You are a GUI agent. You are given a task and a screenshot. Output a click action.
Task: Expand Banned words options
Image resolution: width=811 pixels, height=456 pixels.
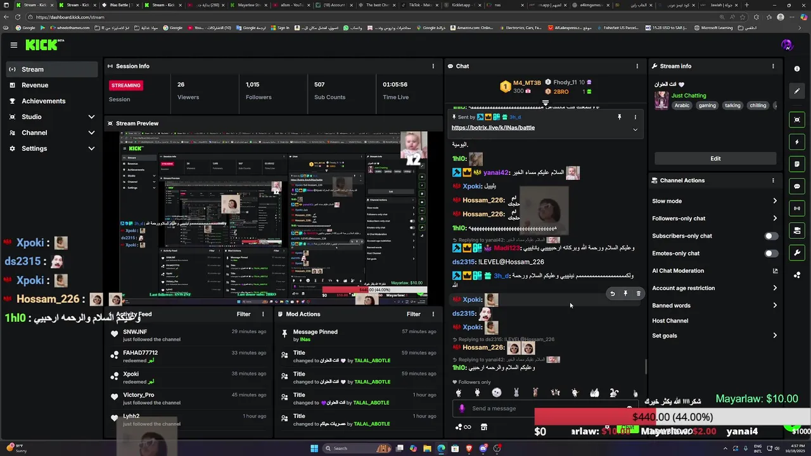pos(775,305)
